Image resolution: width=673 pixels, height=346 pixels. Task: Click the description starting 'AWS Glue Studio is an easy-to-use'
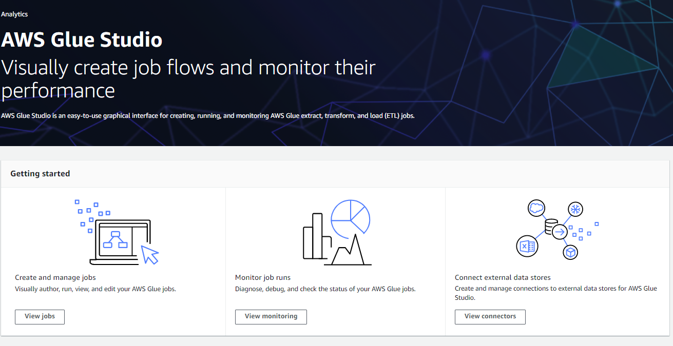coord(207,116)
